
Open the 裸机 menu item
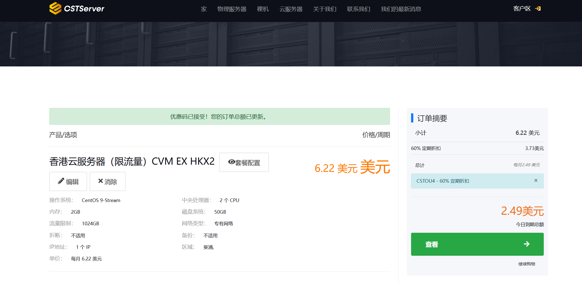pos(263,9)
